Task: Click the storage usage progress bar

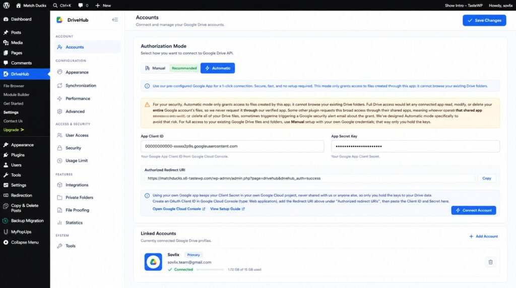Action: click(210, 269)
